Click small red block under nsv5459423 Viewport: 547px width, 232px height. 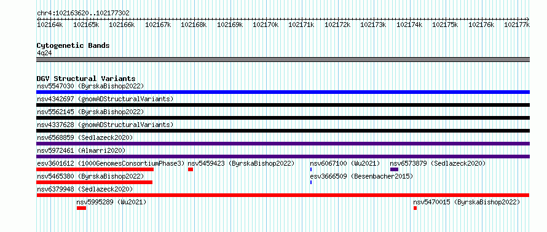pyautogui.click(x=191, y=169)
